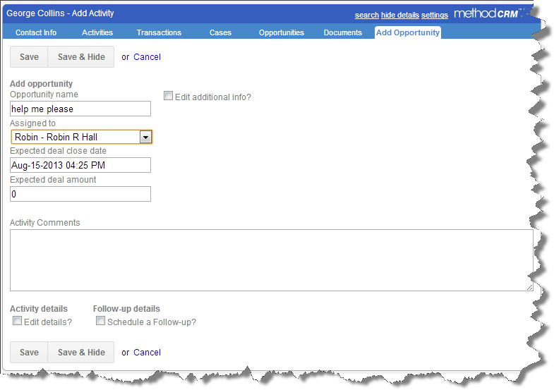Click the hide details link
The height and width of the screenshot is (390, 554).
400,15
